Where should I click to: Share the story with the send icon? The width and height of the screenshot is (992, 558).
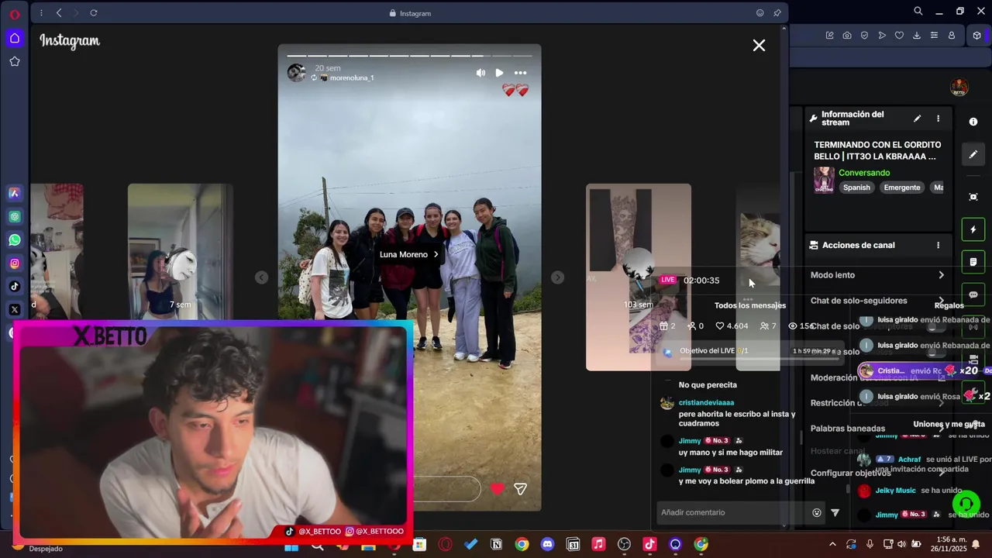point(521,489)
